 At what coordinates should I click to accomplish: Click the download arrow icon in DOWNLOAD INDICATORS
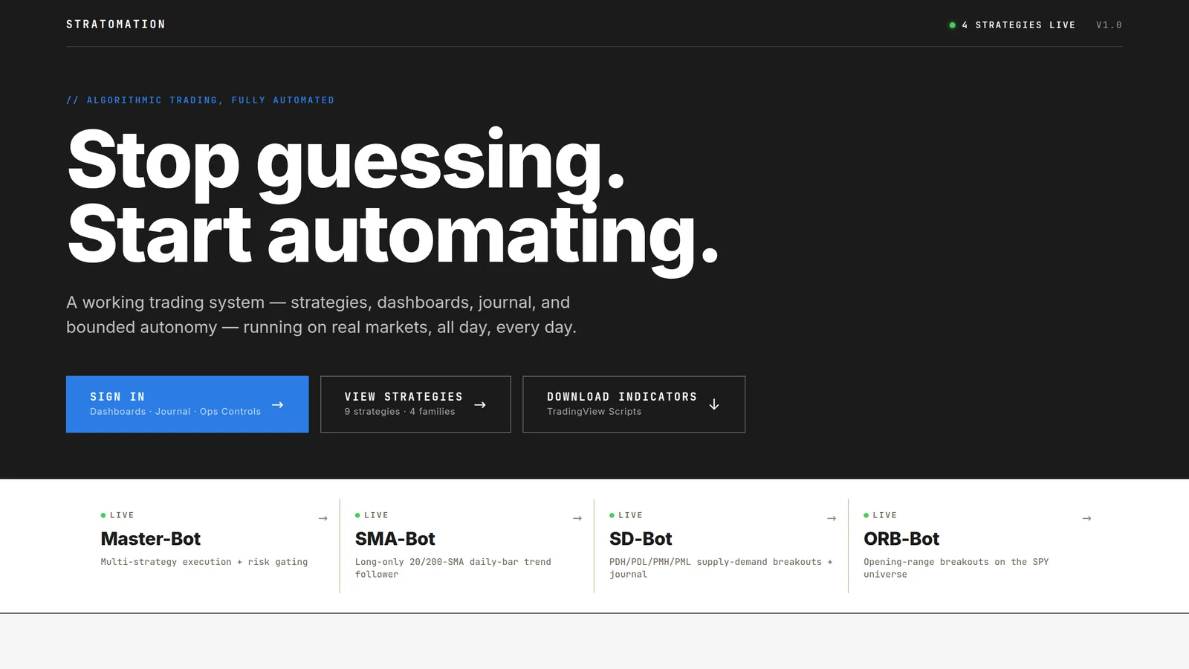(714, 404)
